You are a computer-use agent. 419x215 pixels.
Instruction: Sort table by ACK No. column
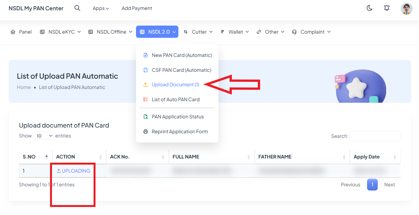pyautogui.click(x=138, y=157)
